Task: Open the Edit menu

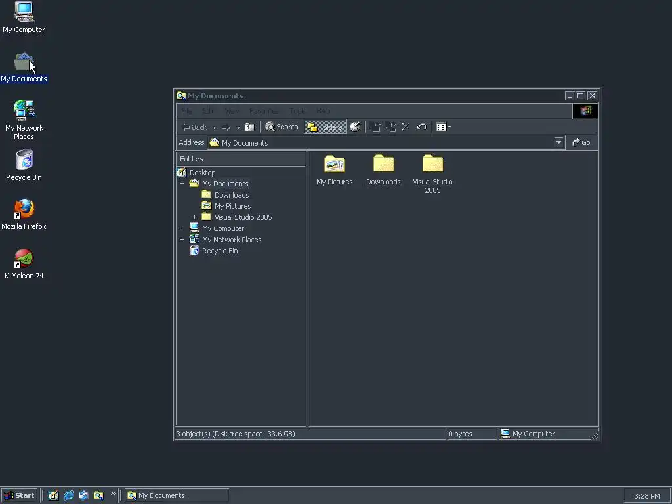Action: coord(208,111)
